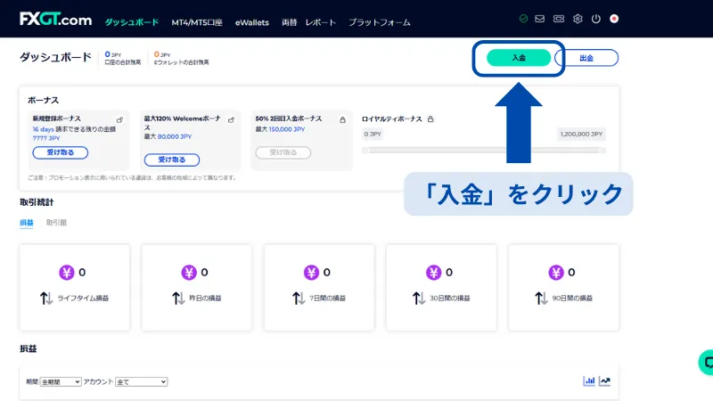Click arrows icon beside ライフタイム損益
Viewport: 713px width, 401px height.
46,299
